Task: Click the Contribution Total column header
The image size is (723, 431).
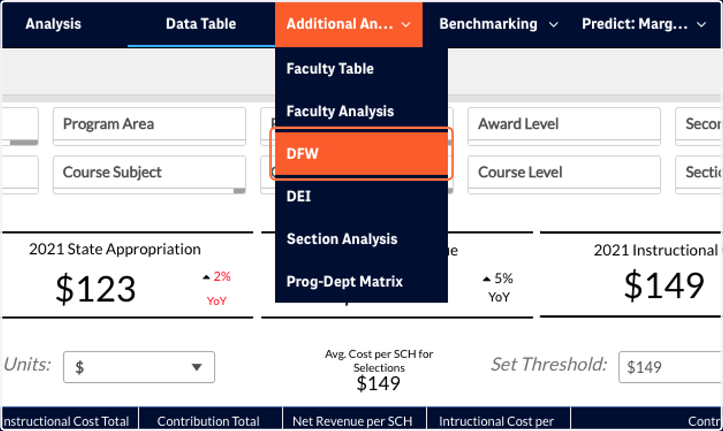Action: (x=208, y=421)
